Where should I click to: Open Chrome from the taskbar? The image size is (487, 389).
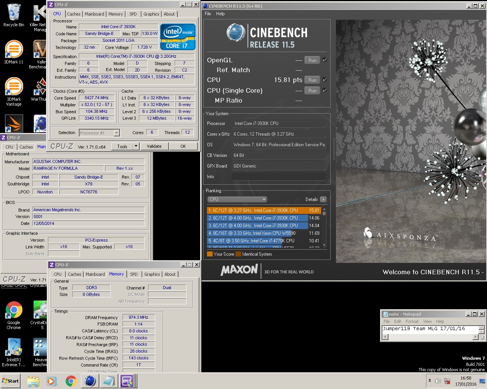coord(71,381)
